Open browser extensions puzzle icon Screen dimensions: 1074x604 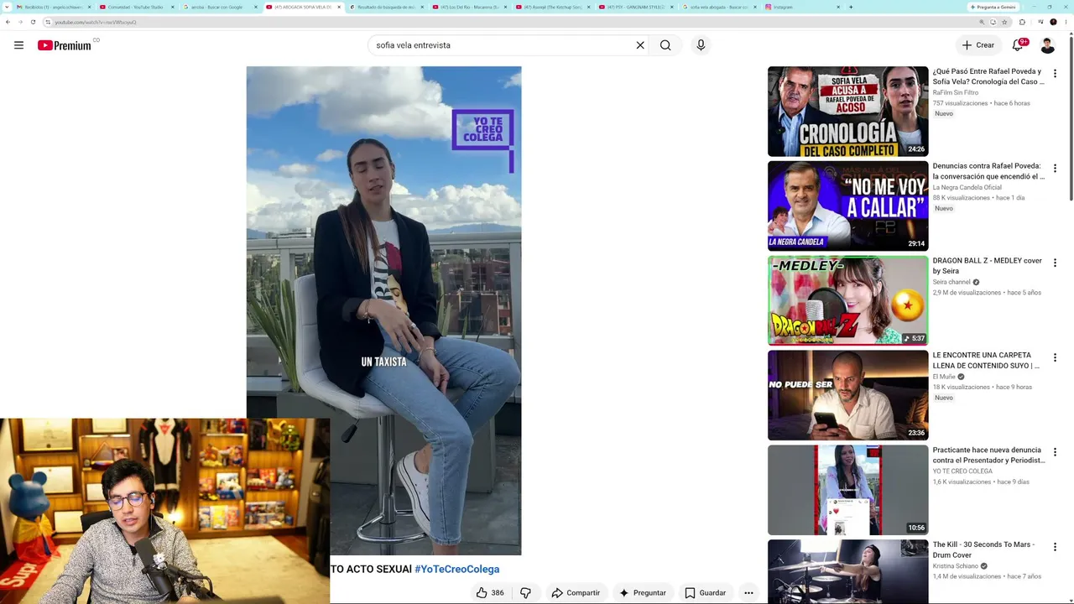pos(1022,22)
